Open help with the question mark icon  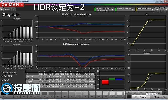pyautogui.click(x=162, y=9)
